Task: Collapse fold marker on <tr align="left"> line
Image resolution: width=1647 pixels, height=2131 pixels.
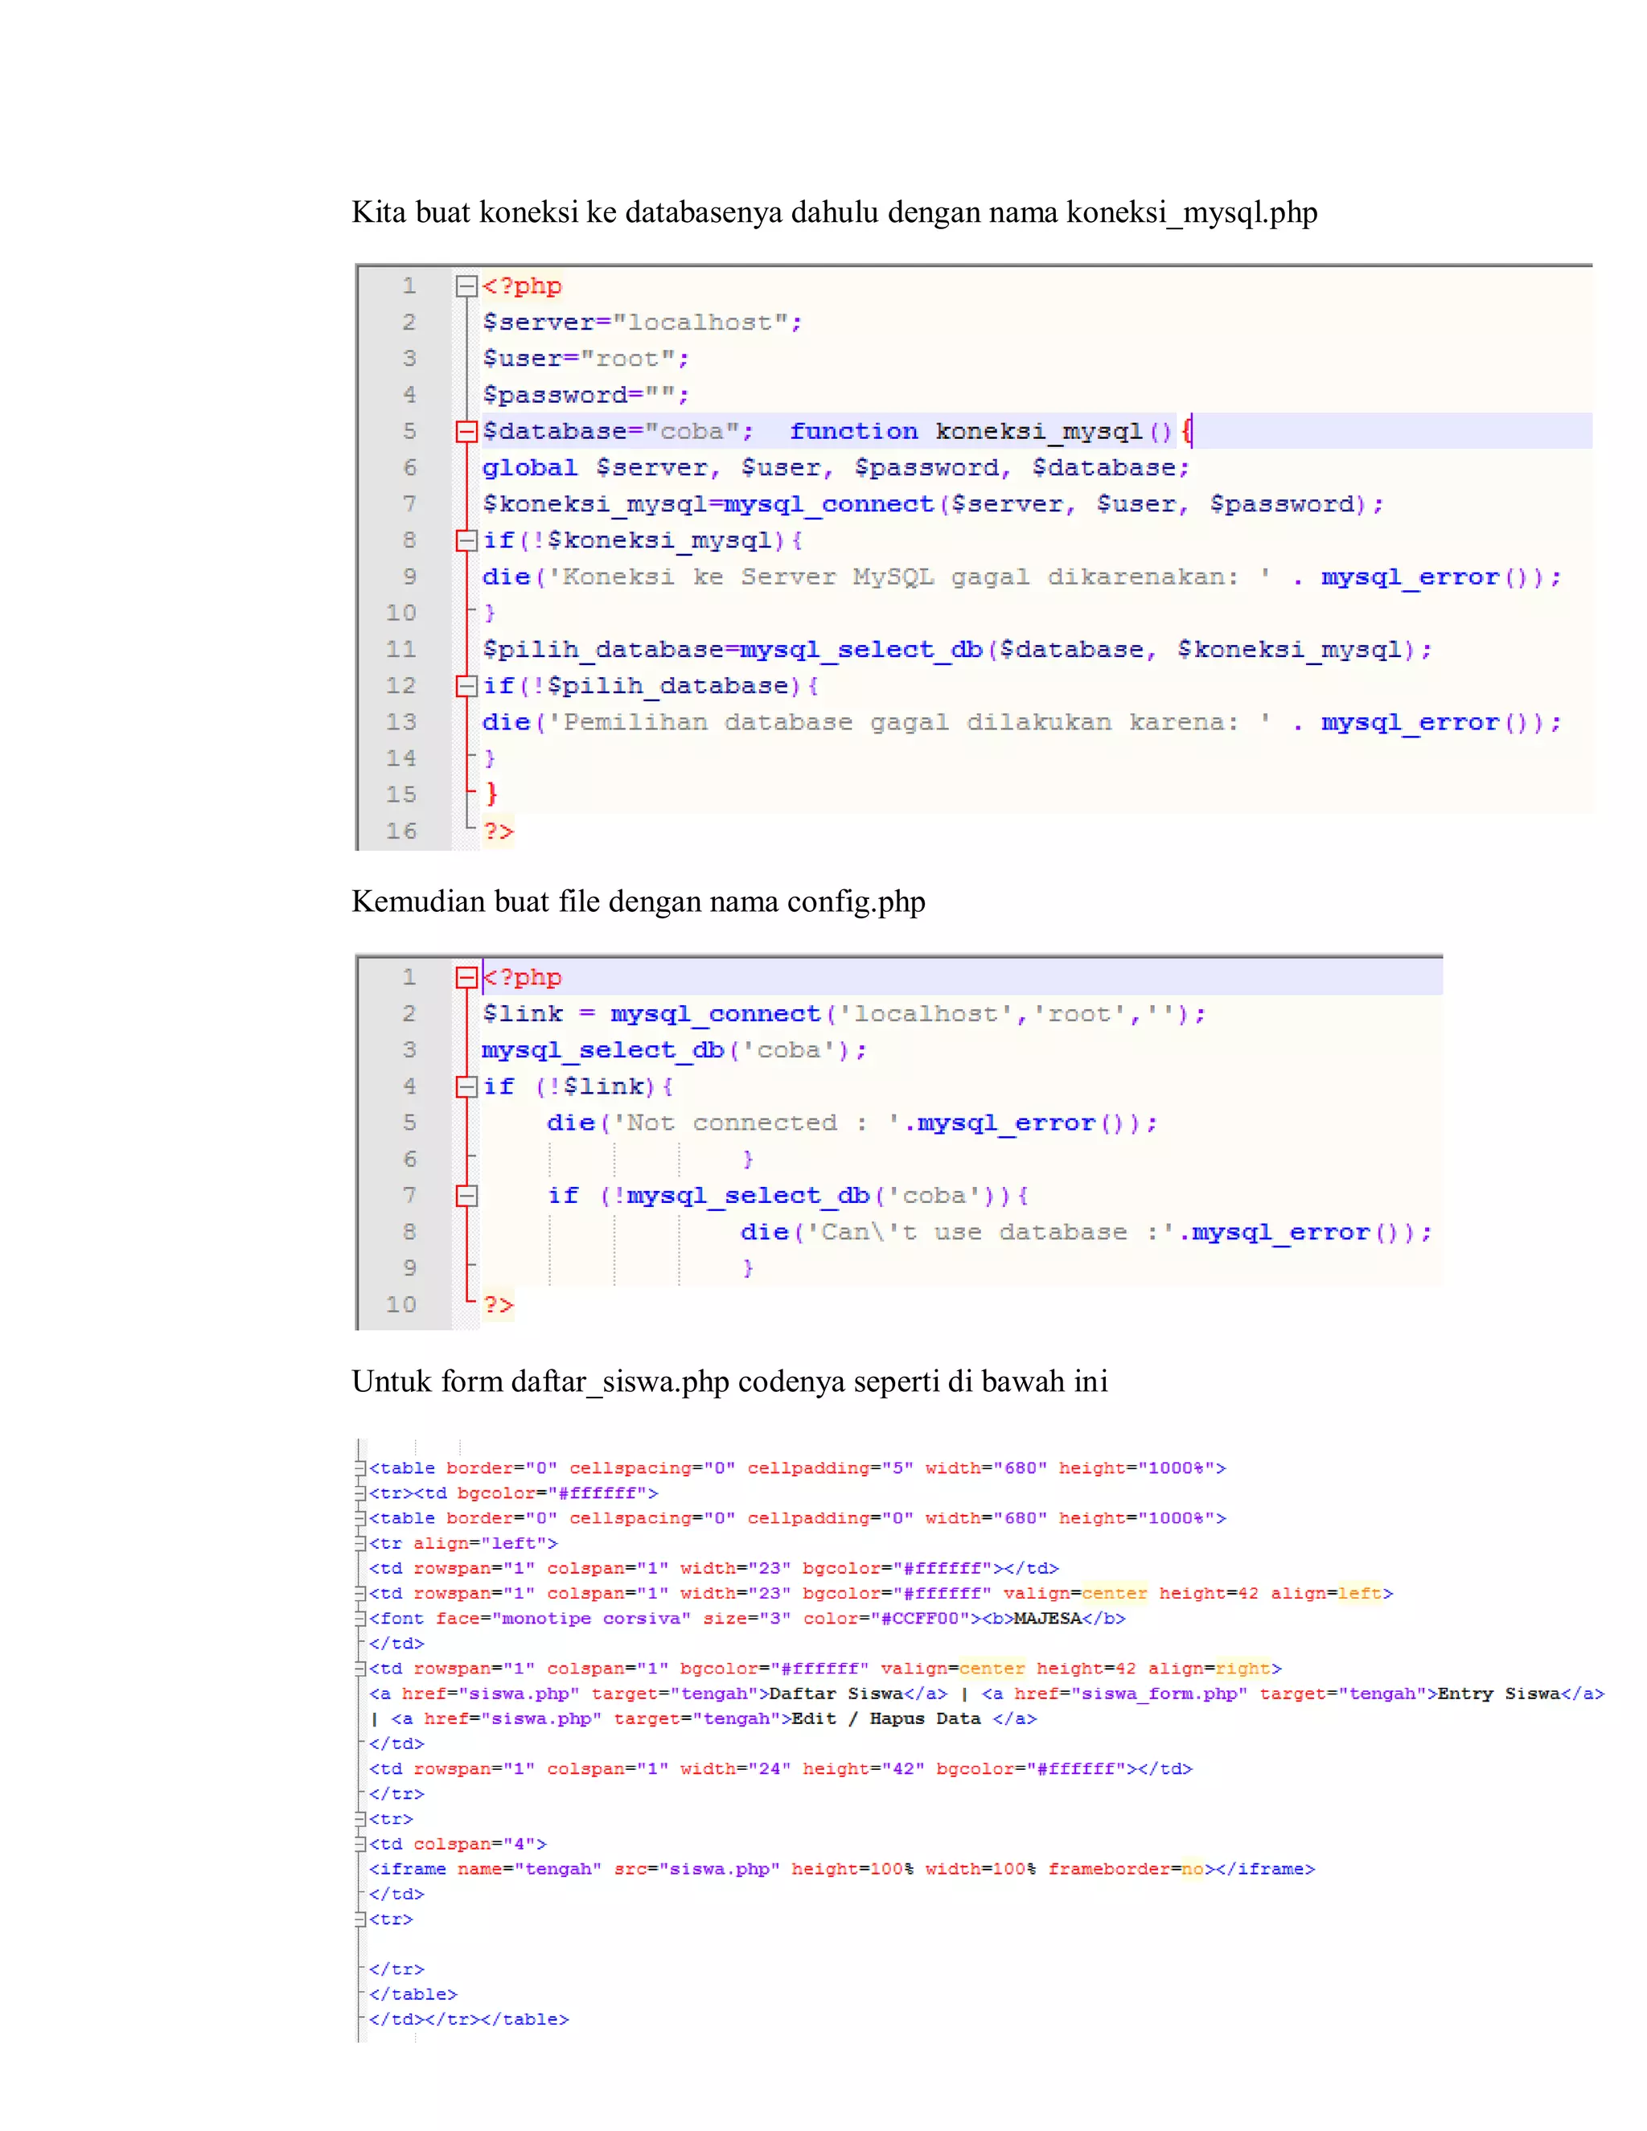Action: point(360,1544)
